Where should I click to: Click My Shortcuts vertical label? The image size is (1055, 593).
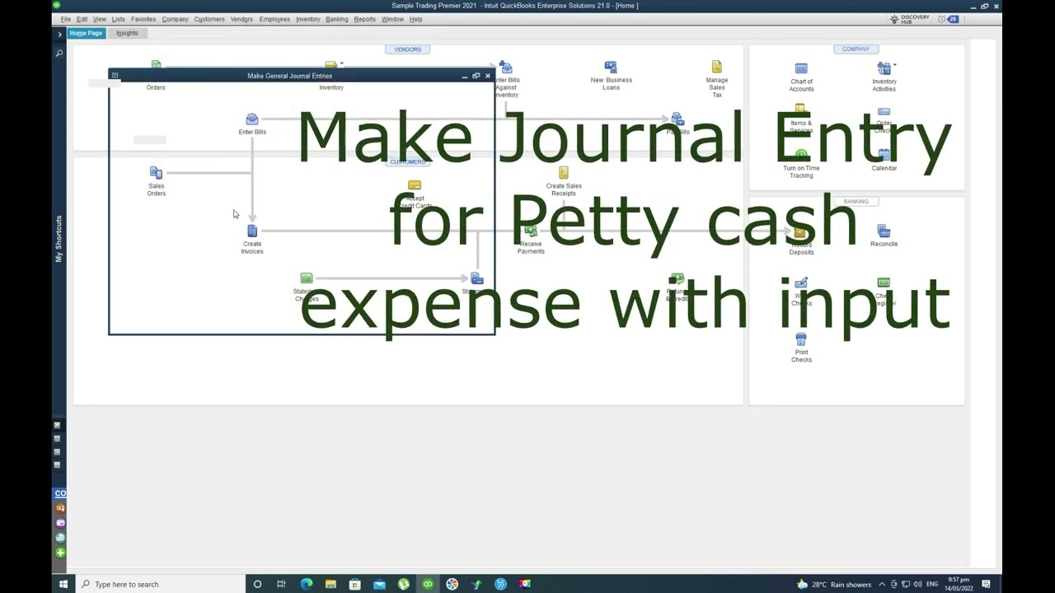[x=59, y=239]
